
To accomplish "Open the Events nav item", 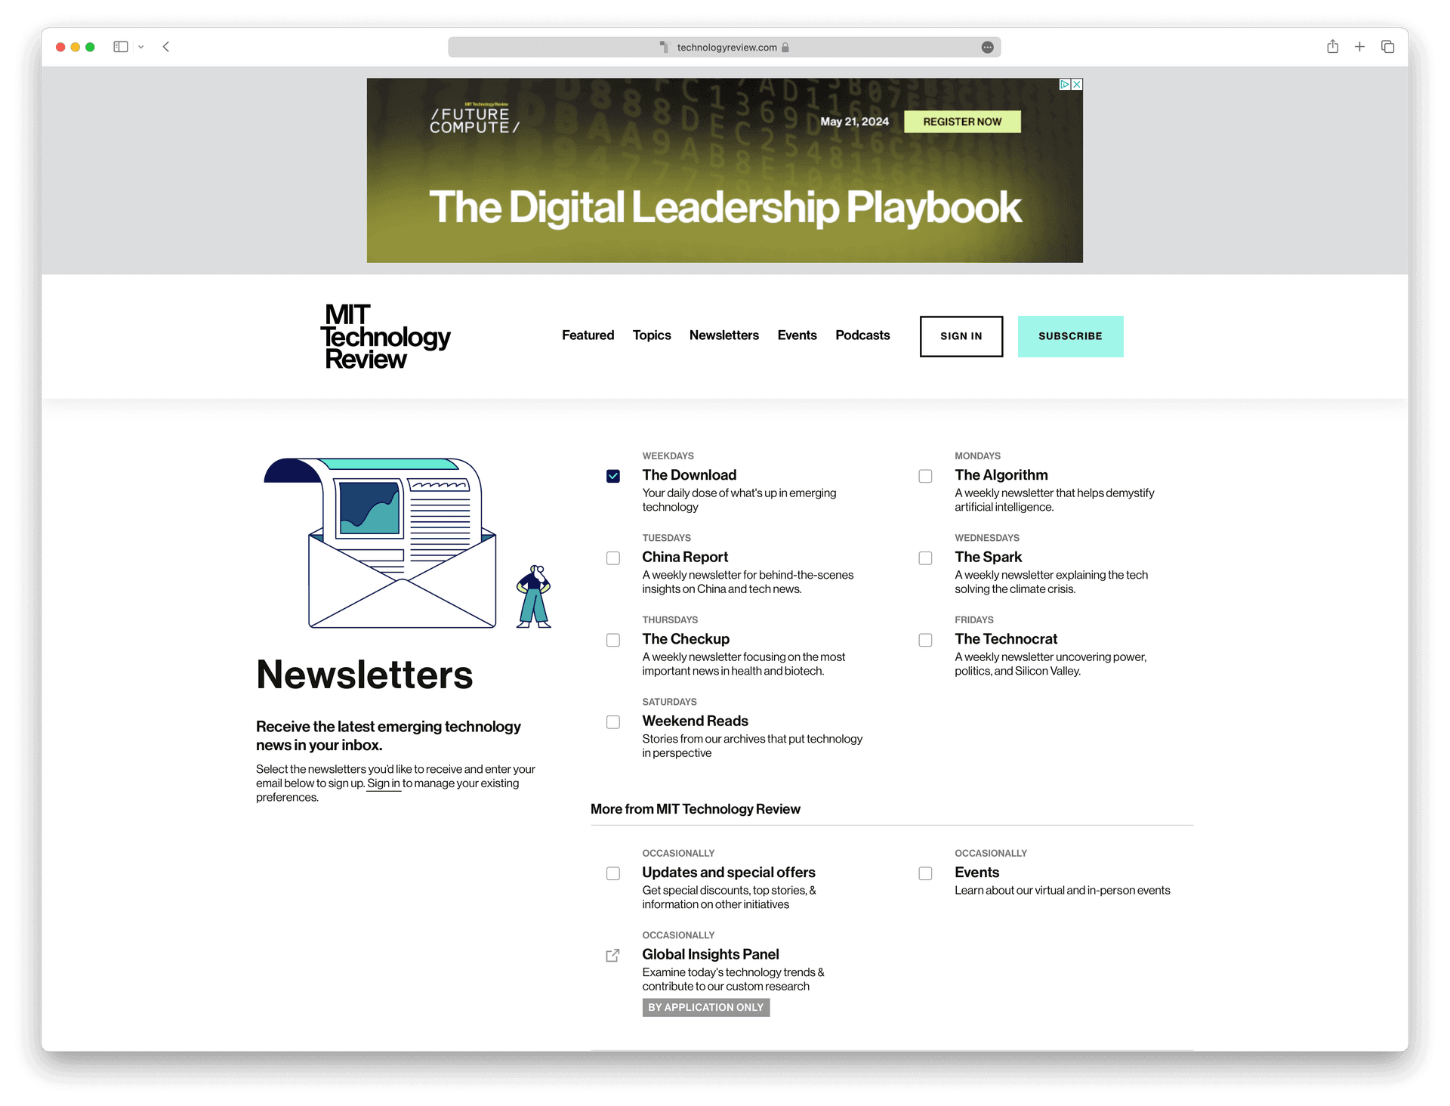I will coord(797,335).
